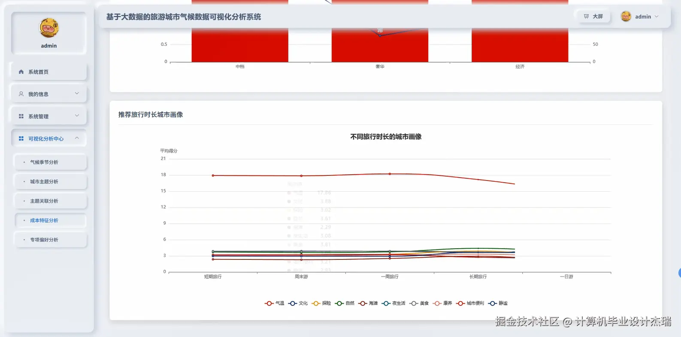Click the admin avatar in the sidebar
This screenshot has width=681, height=337.
(x=49, y=28)
